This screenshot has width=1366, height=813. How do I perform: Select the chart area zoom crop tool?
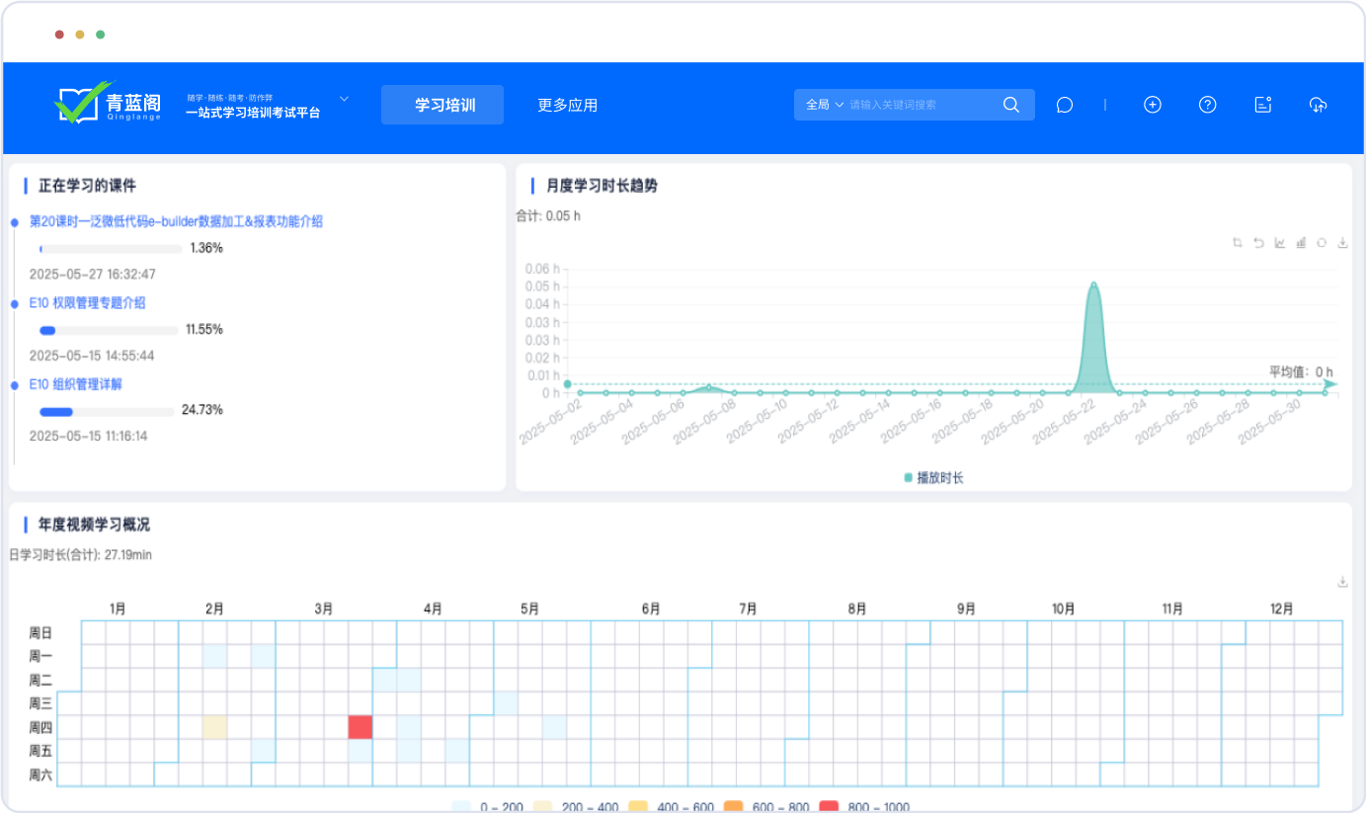[1238, 243]
